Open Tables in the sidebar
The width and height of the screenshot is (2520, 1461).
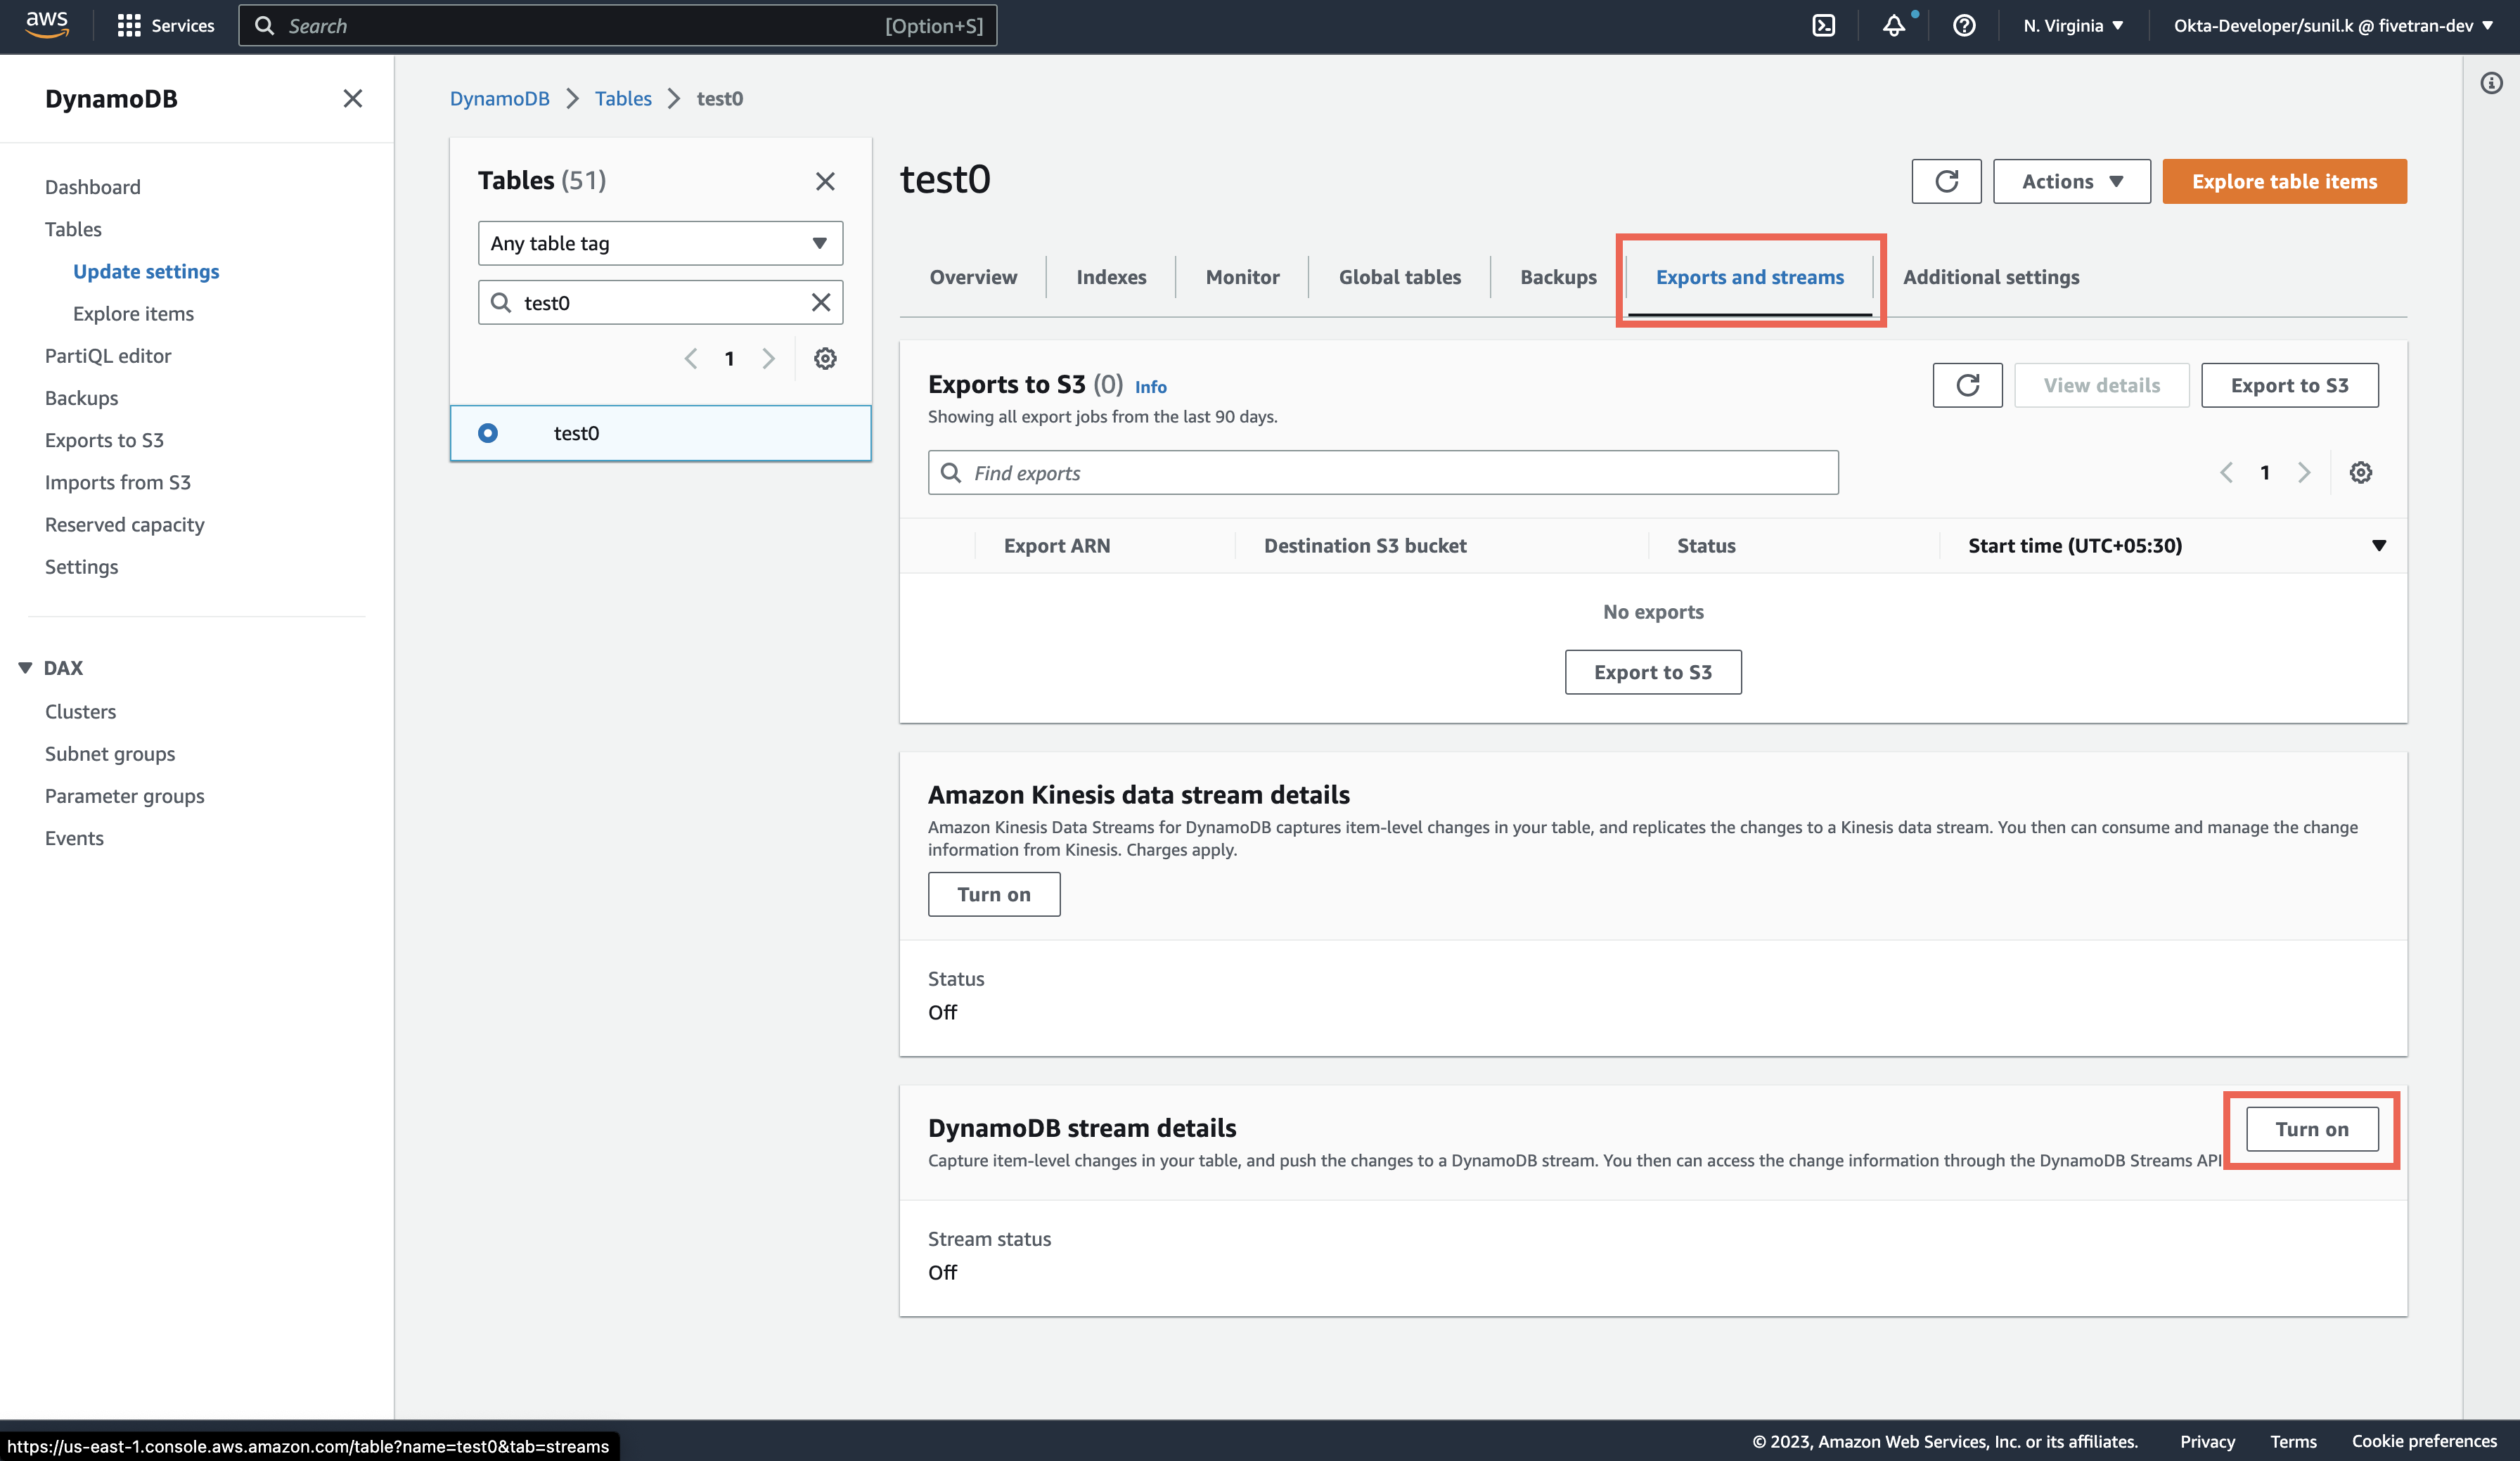(x=73, y=229)
